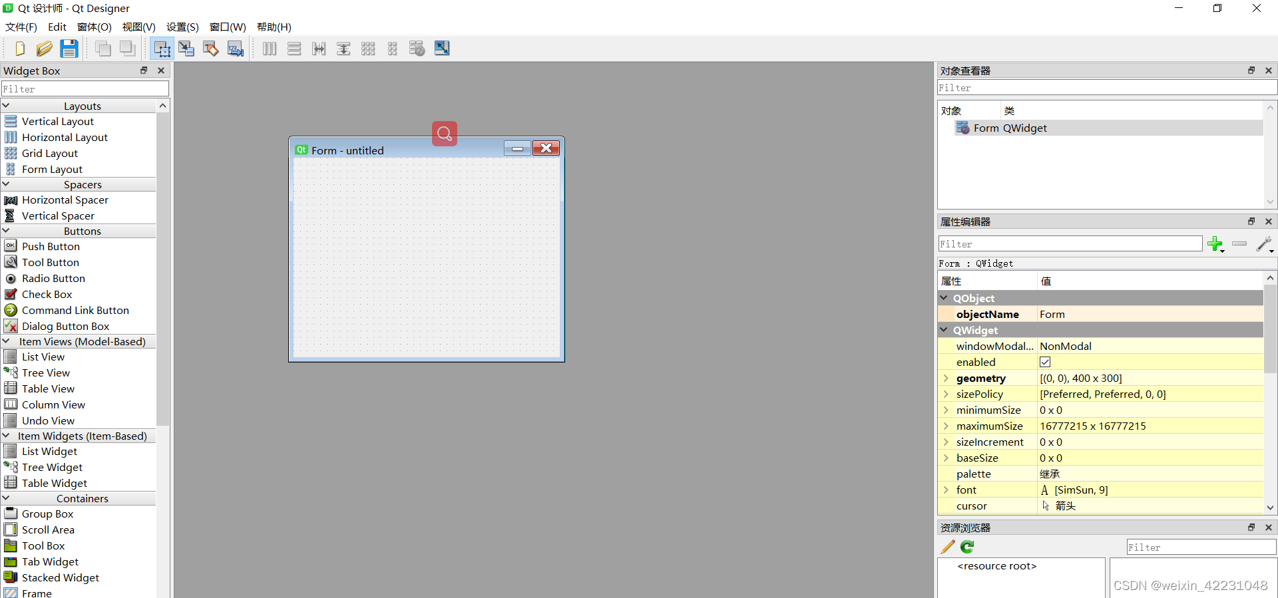Viewport: 1278px width, 598px height.
Task: Float the Property Editor panel
Action: coord(1251,222)
